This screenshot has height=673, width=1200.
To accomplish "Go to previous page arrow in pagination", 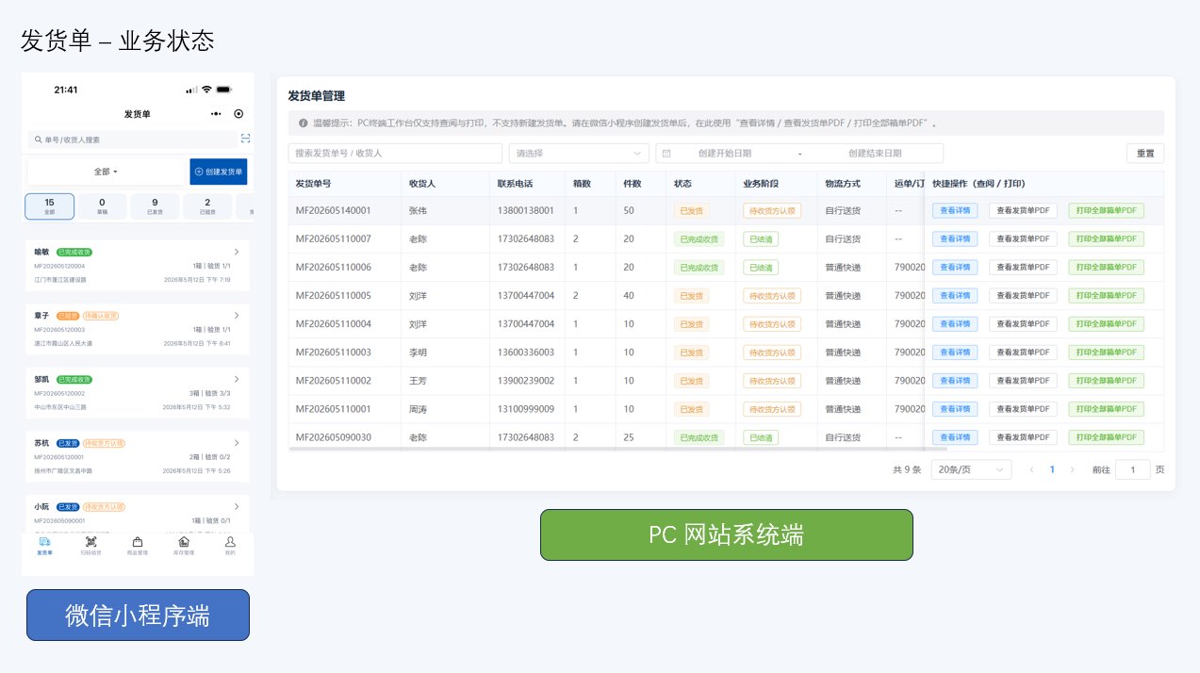I will [1031, 469].
